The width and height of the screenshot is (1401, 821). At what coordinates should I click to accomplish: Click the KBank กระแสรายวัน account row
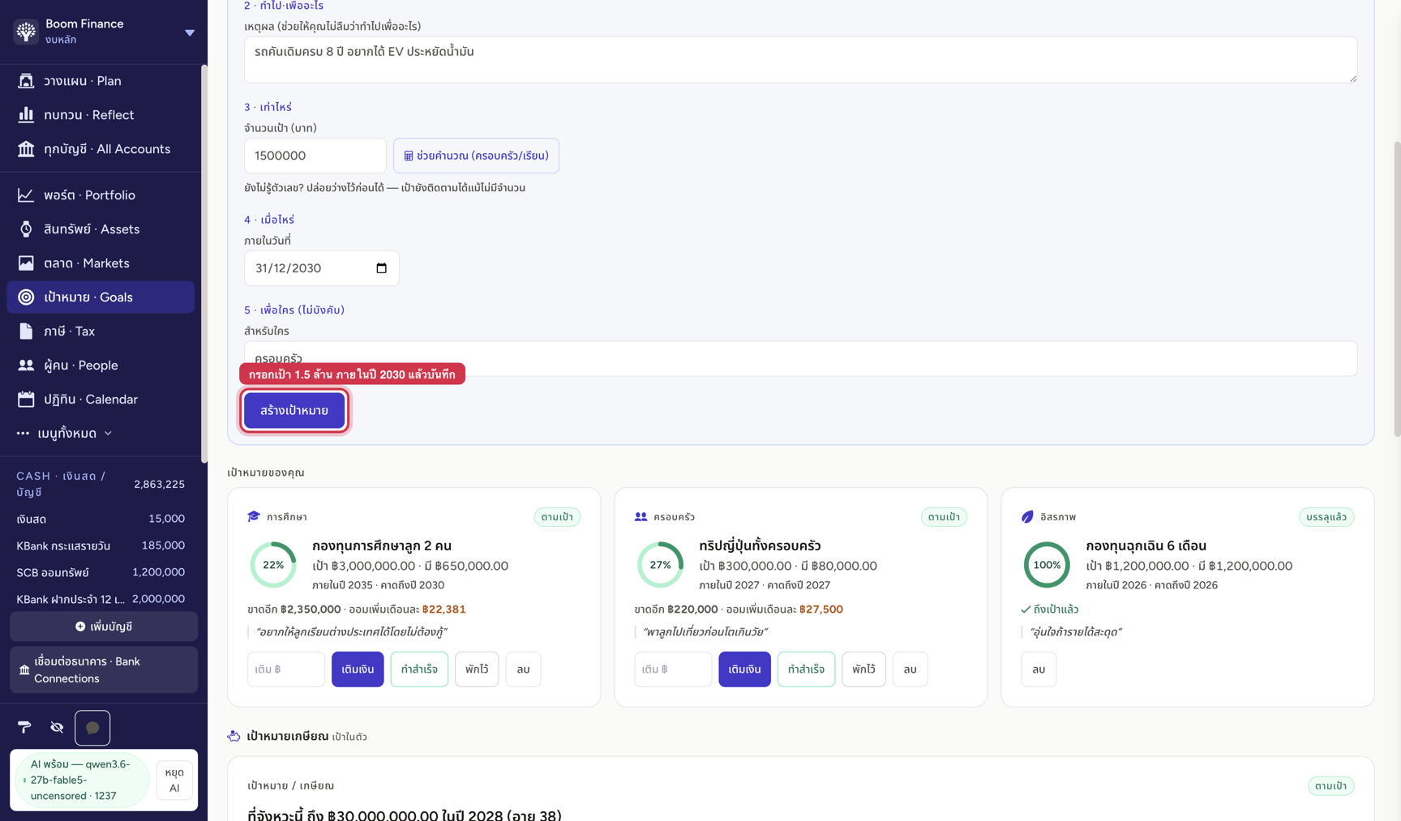[x=101, y=545]
